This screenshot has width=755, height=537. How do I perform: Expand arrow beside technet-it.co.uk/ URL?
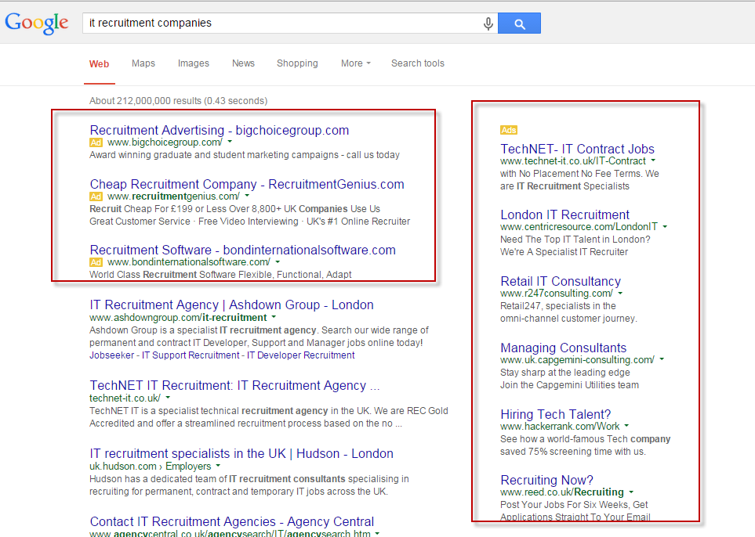(x=168, y=398)
